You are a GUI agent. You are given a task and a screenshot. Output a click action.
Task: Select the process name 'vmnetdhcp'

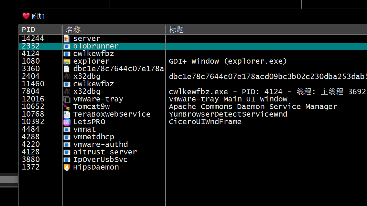94,137
